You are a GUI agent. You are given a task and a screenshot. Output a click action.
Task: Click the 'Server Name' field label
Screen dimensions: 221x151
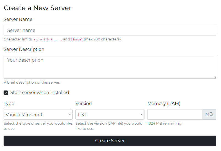coord(18,20)
